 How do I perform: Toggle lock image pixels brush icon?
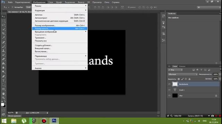182,79
